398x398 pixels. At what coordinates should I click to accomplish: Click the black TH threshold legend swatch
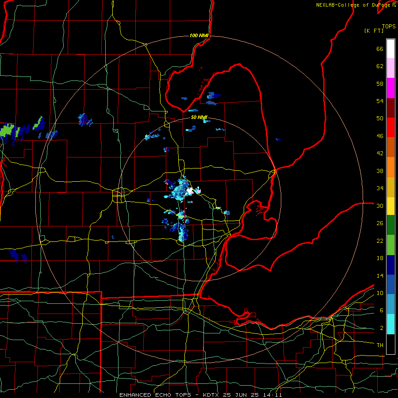(x=390, y=344)
